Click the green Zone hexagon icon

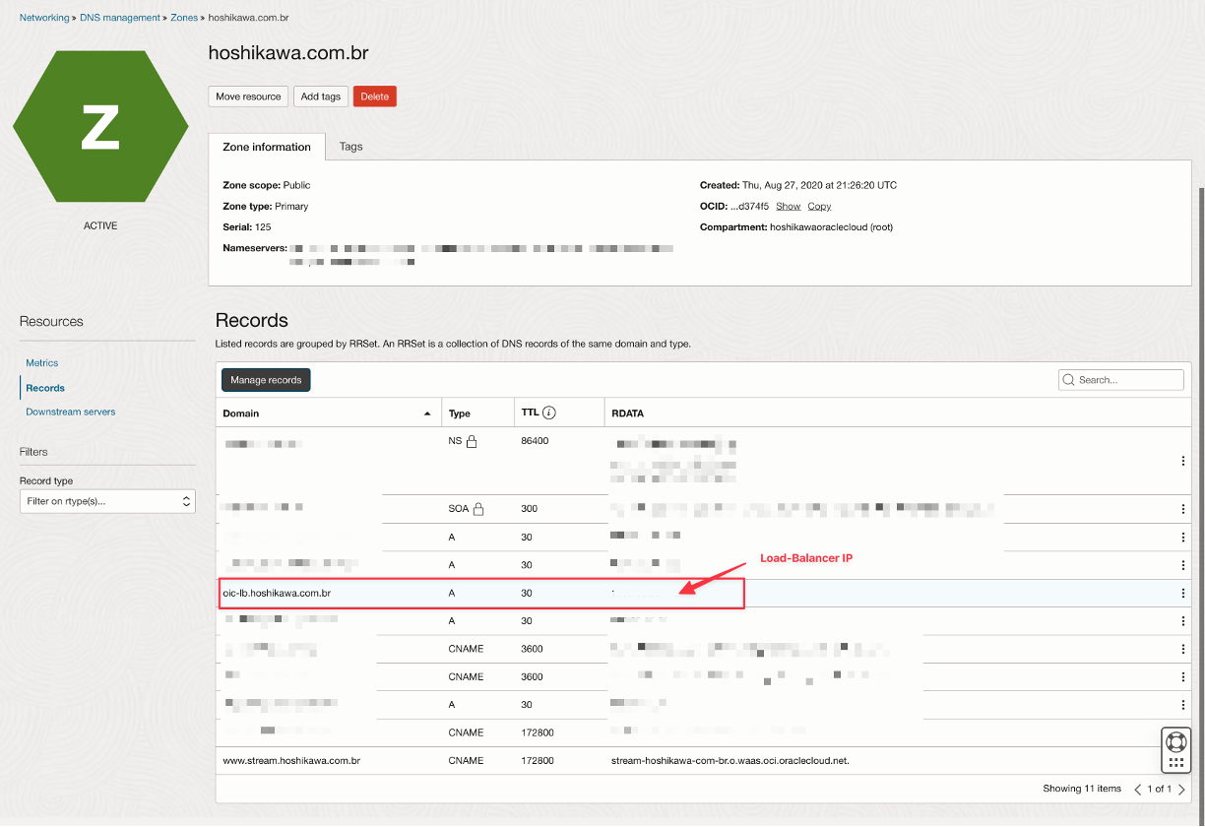click(99, 126)
